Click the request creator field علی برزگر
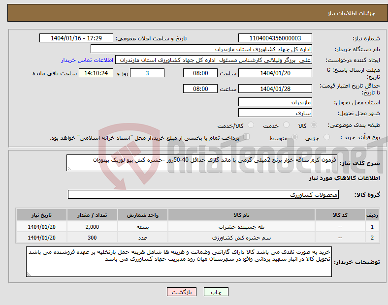Screen dimensions: 388x305 (x=214, y=60)
